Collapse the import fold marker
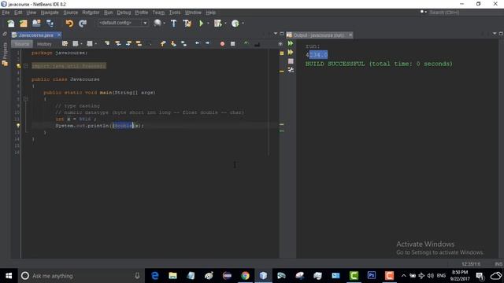 click(26, 66)
